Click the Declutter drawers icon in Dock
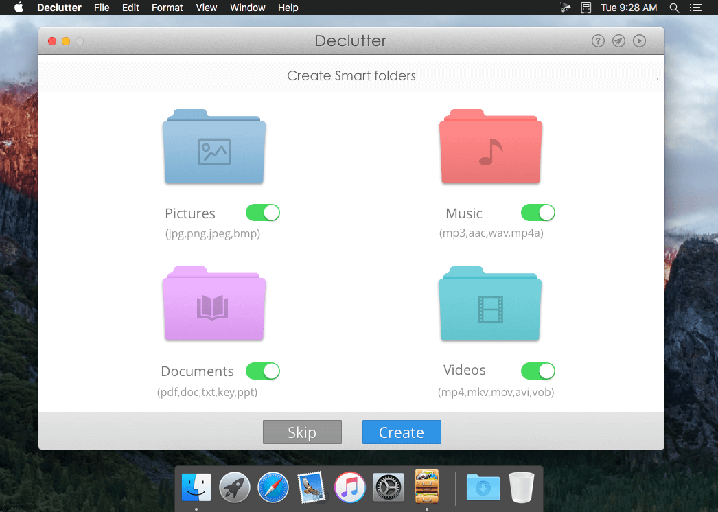718x512 pixels. (x=427, y=487)
